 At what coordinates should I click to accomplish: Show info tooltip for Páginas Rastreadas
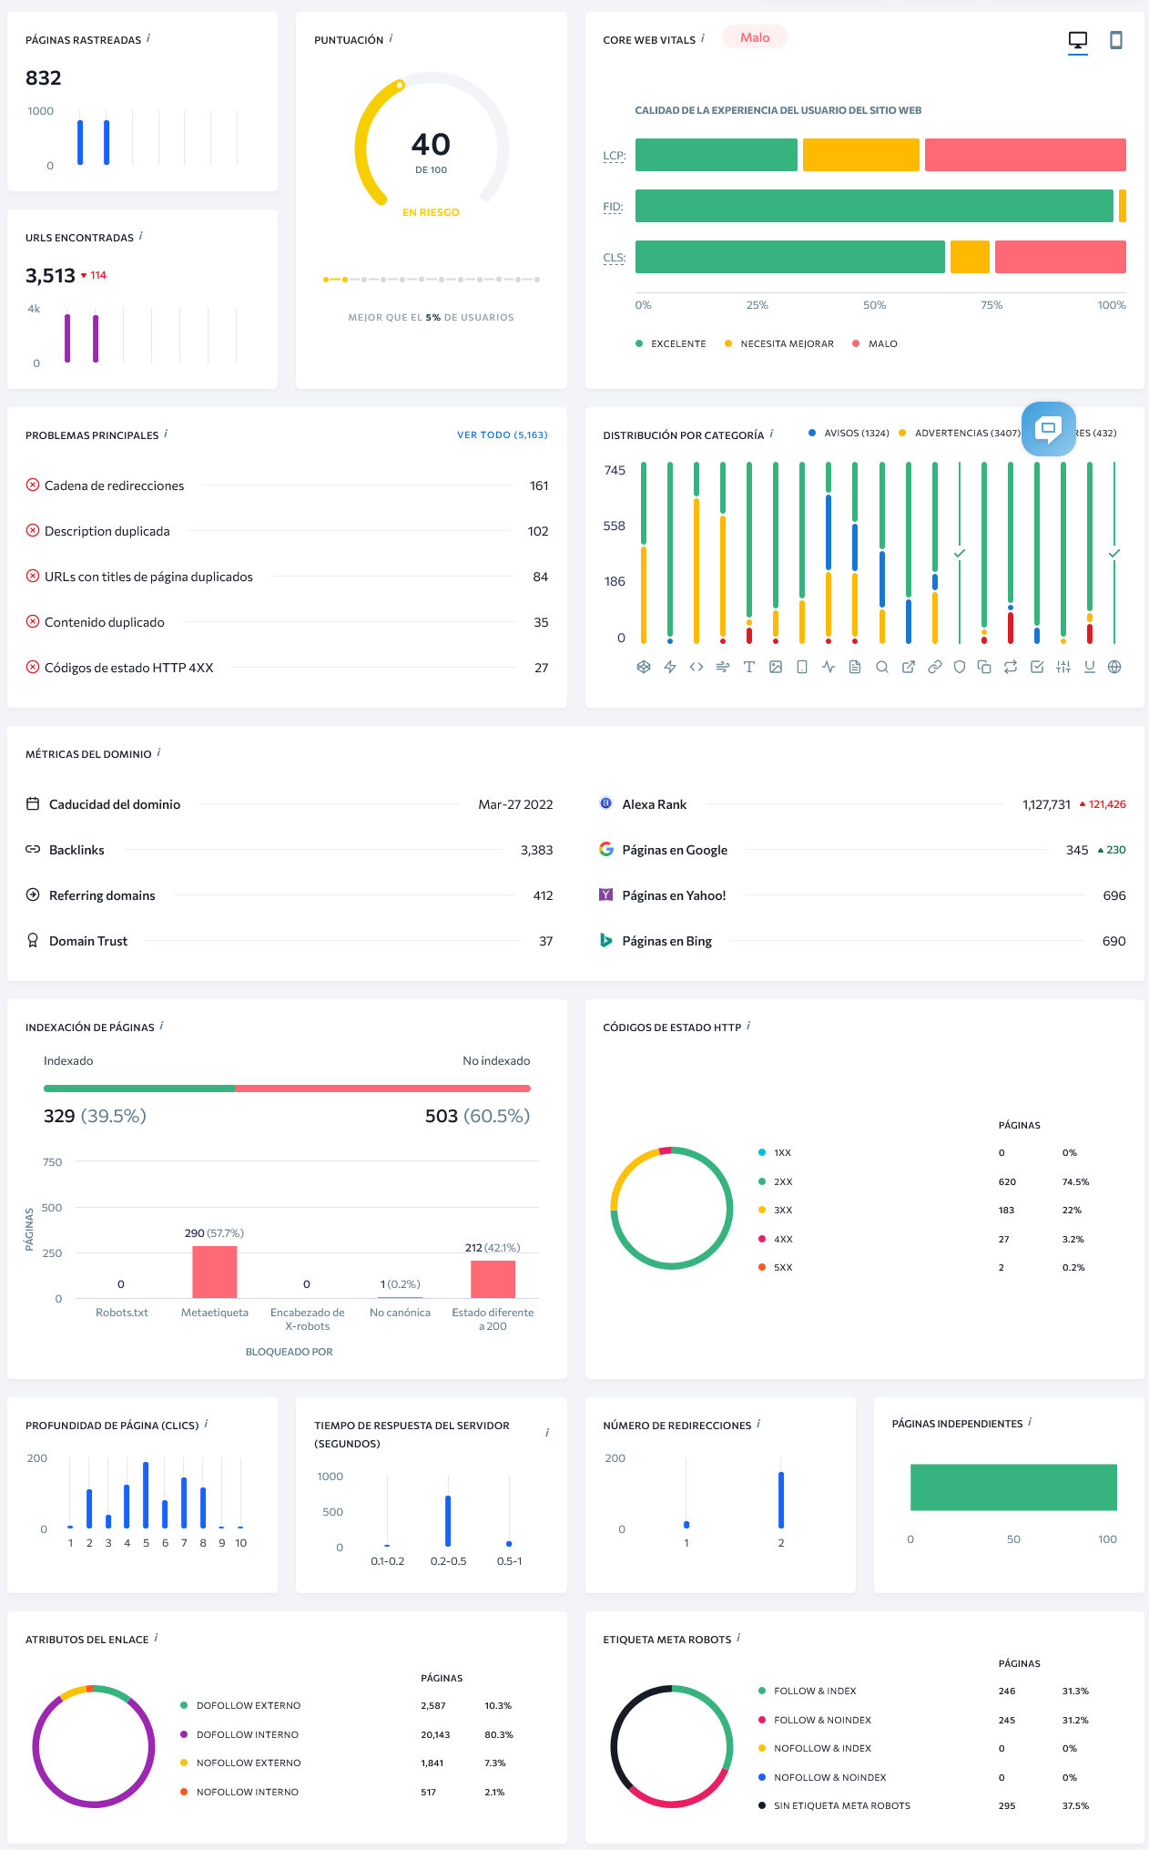point(148,38)
